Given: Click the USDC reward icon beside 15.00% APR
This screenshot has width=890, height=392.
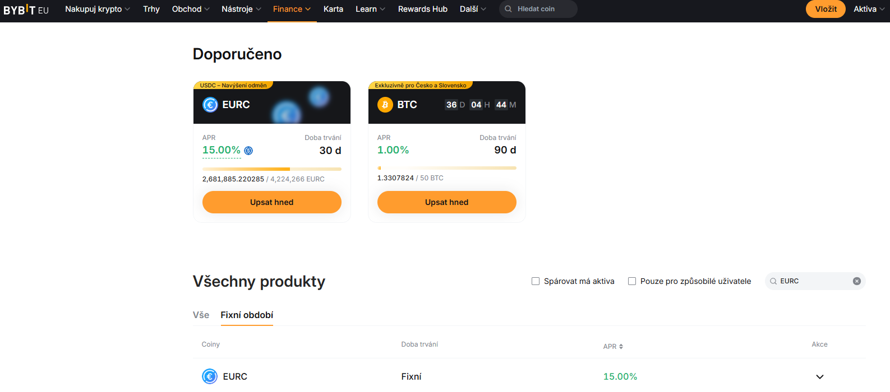Looking at the screenshot, I should tap(248, 151).
